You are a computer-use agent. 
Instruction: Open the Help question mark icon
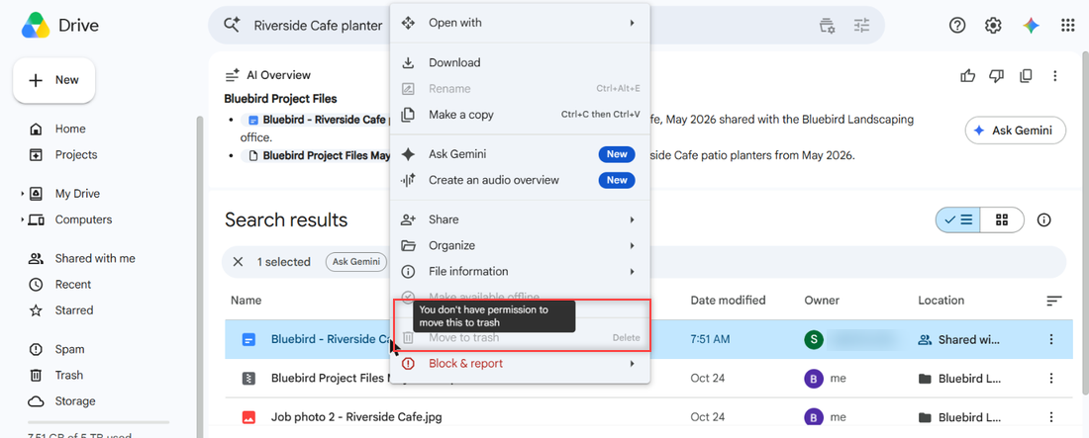tap(957, 26)
